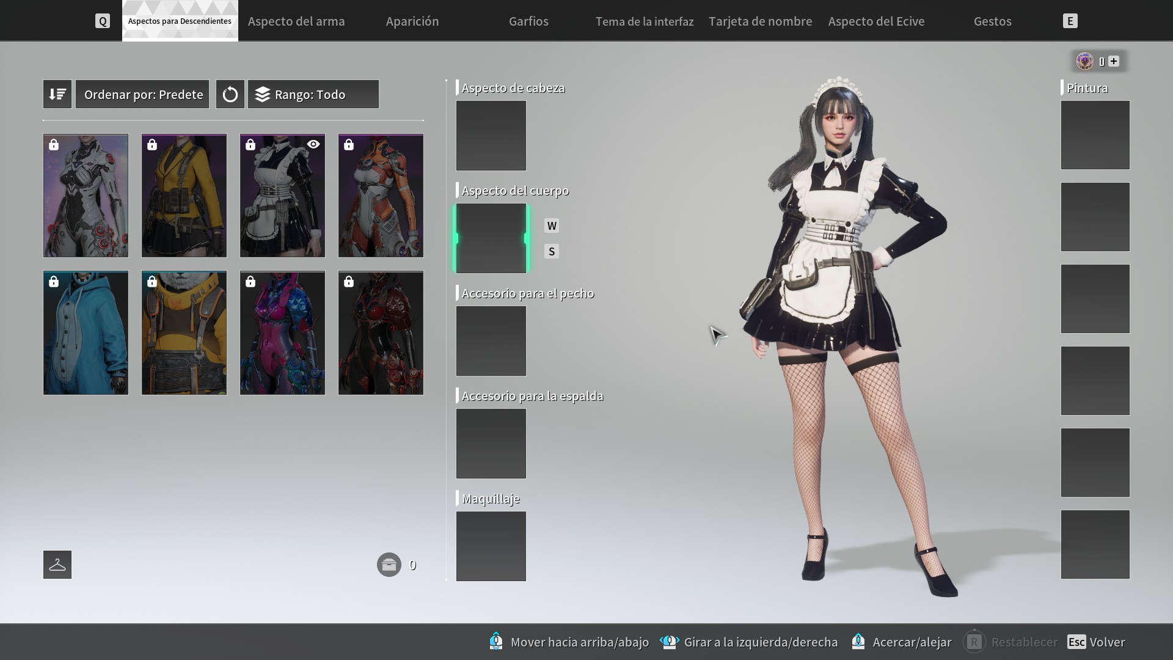Click the S key slot-down icon

point(552,252)
